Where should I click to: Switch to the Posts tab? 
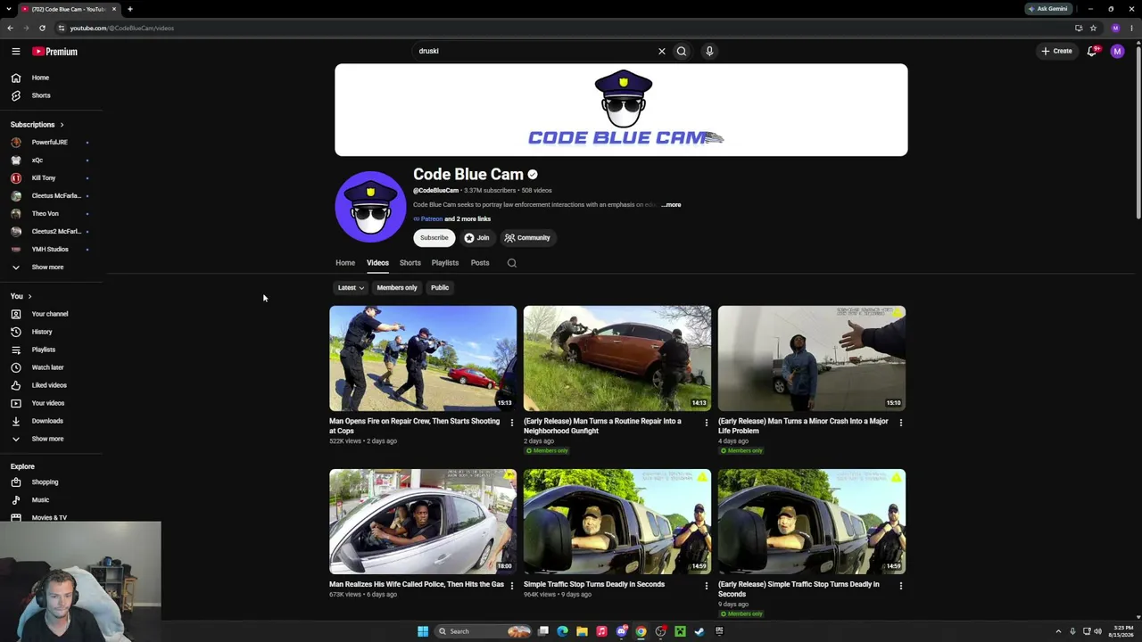[x=480, y=263]
